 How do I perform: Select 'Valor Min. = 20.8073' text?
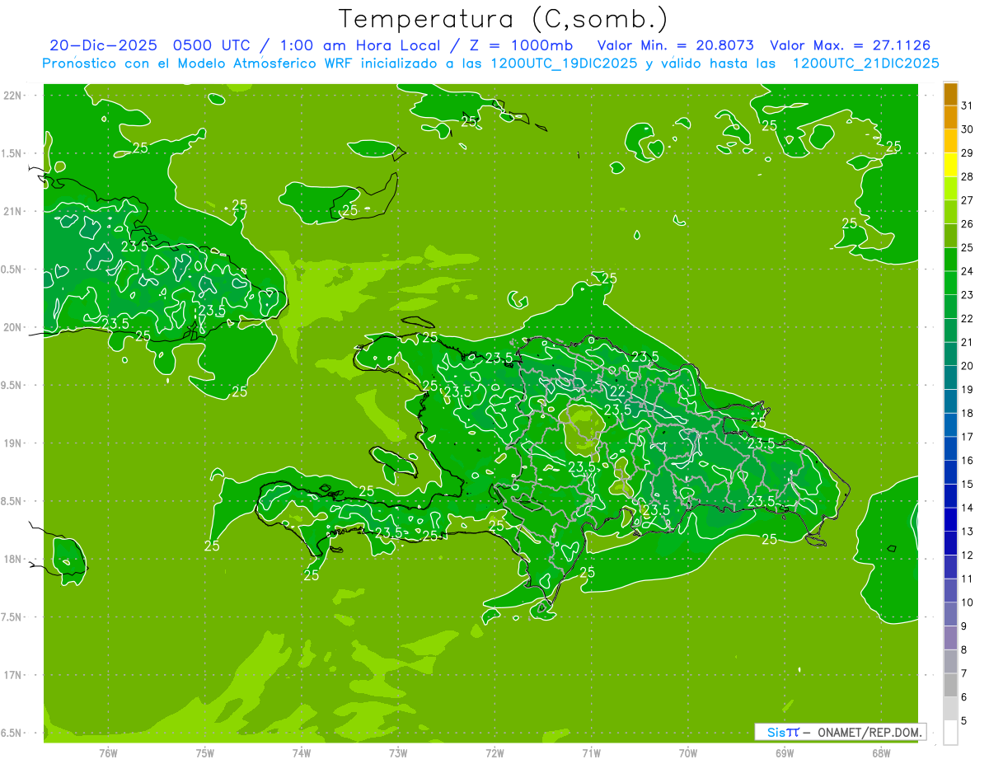(675, 45)
